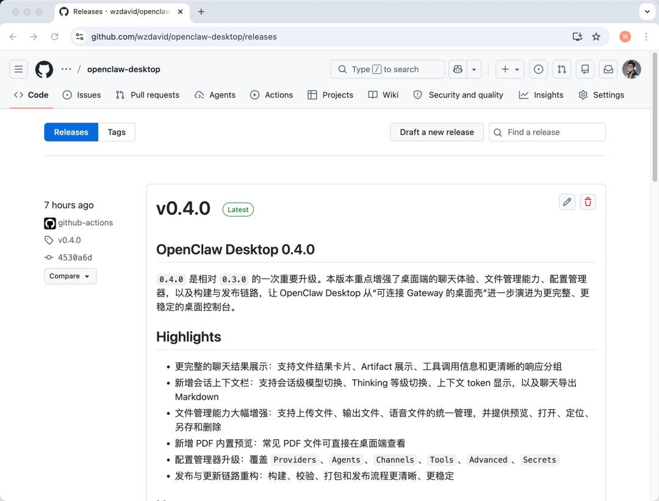Switch to the Agents tab
Image resolution: width=659 pixels, height=501 pixels.
point(215,95)
